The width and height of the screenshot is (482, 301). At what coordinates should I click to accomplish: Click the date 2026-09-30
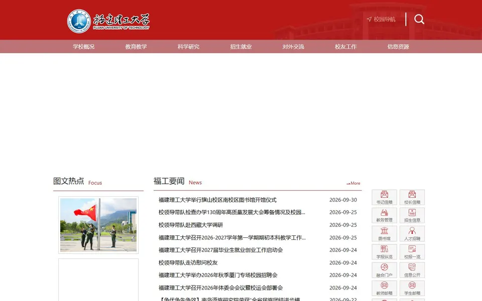tap(343, 200)
